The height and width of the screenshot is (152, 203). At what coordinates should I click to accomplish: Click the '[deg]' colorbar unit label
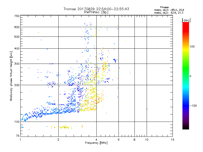click(x=186, y=20)
